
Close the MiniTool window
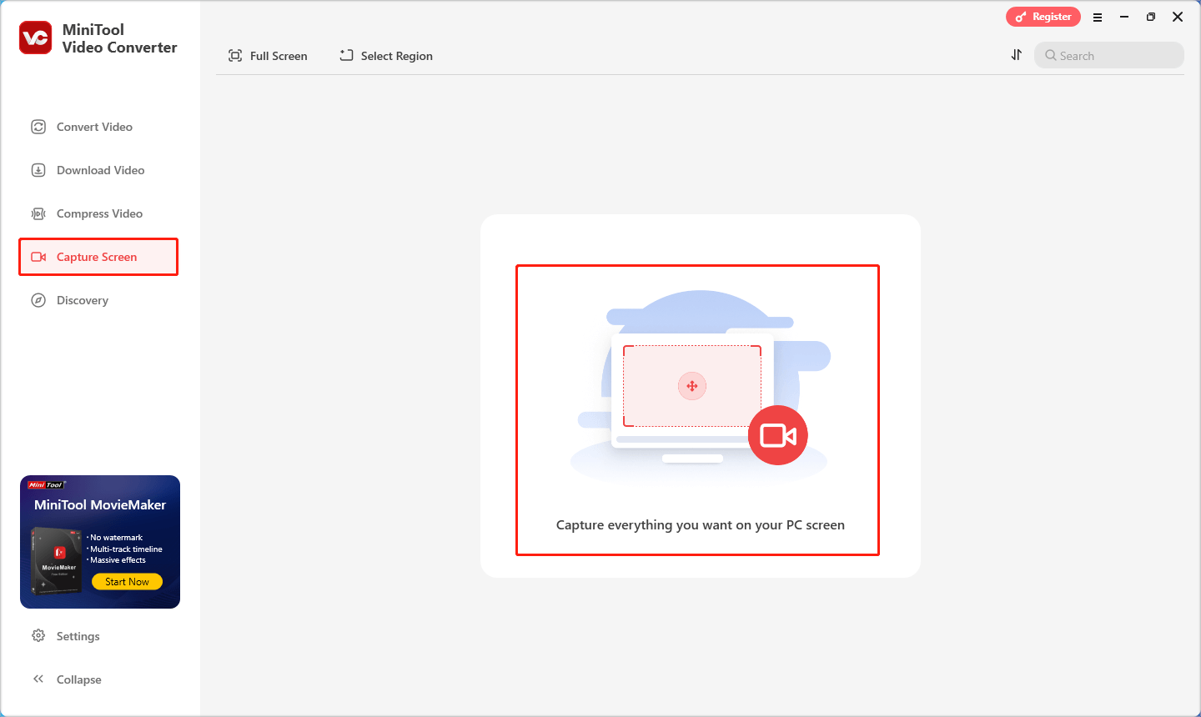(1178, 17)
